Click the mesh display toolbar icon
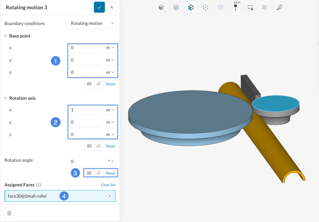Image resolution: width=319 pixels, height=222 pixels. (264, 7)
